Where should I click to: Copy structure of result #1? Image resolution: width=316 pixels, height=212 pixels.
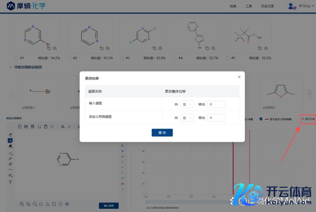[x=49, y=48]
